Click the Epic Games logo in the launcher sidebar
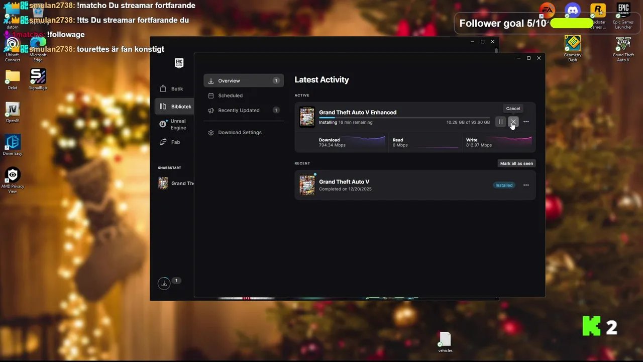The image size is (643, 362). point(179,63)
